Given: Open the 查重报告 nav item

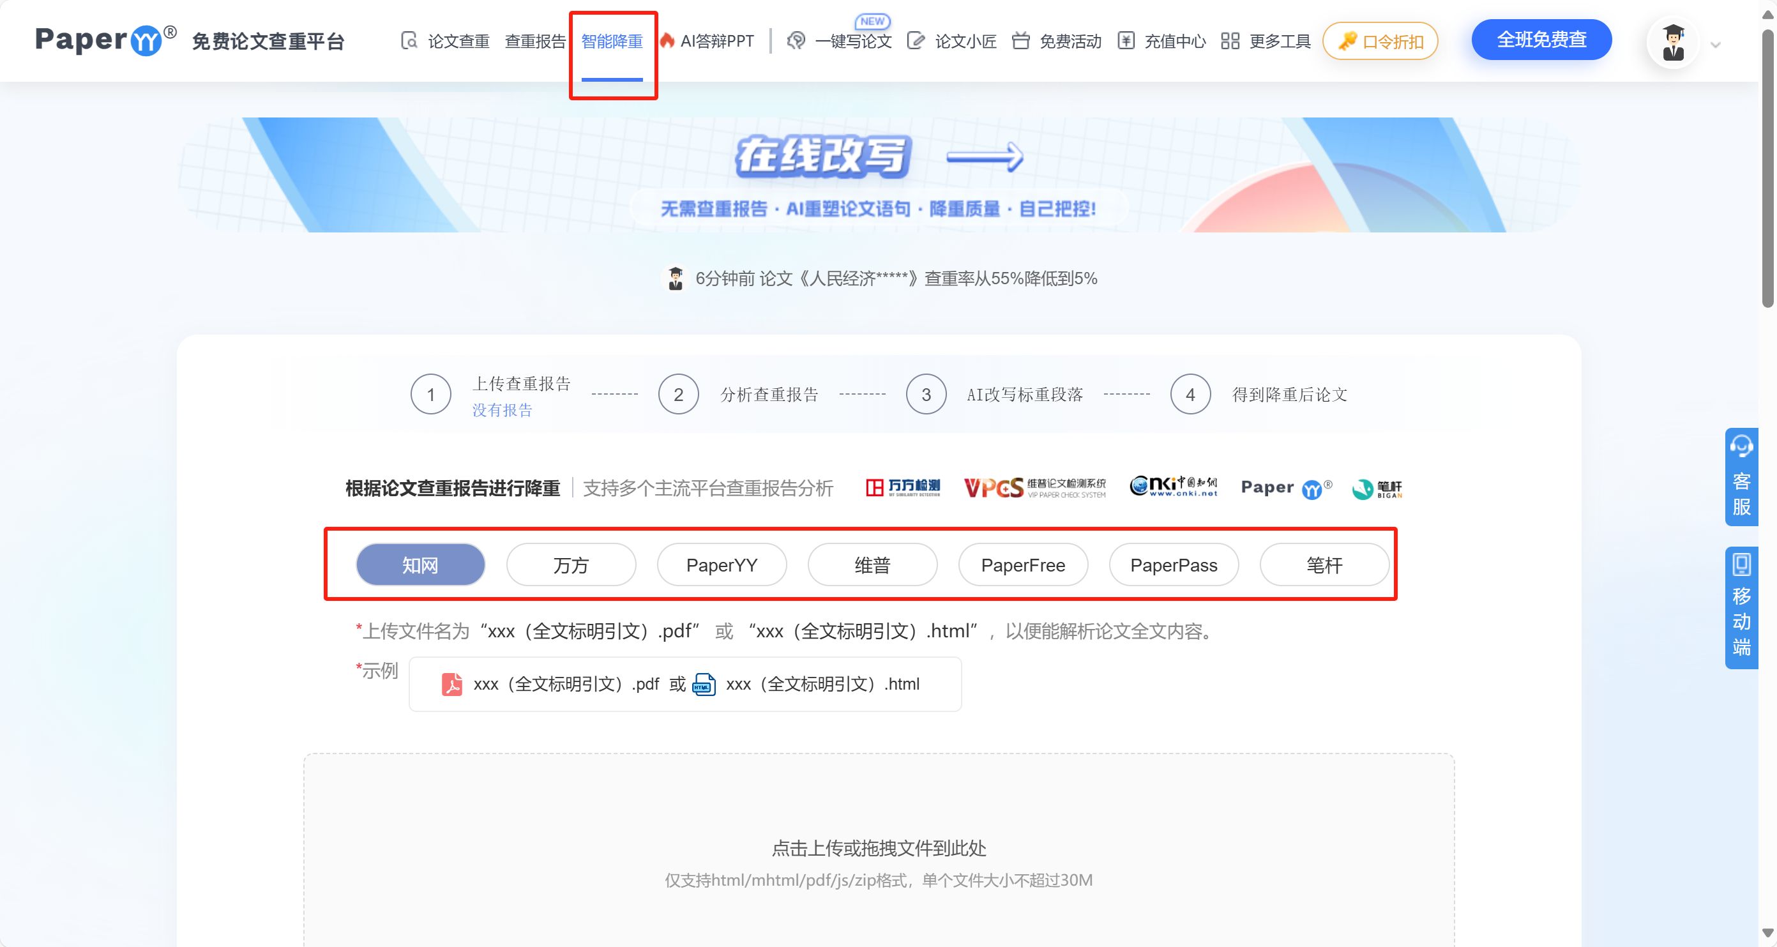Looking at the screenshot, I should click(535, 42).
